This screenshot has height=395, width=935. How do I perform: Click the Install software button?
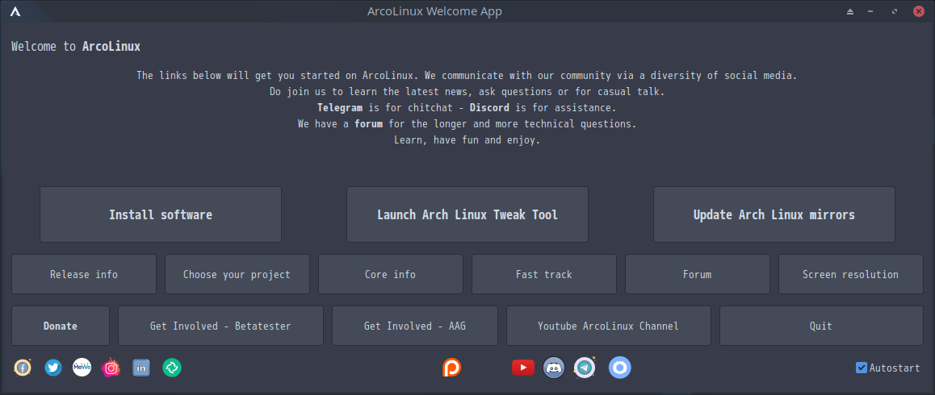point(161,214)
